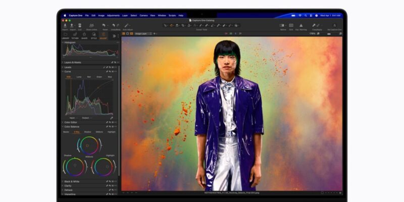The height and width of the screenshot is (202, 404).
Task: Select the Midtone color balance tab
Action: tap(99, 132)
